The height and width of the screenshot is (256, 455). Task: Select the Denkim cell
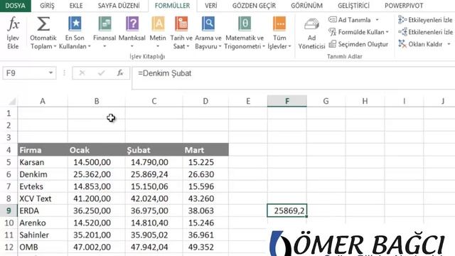point(43,174)
